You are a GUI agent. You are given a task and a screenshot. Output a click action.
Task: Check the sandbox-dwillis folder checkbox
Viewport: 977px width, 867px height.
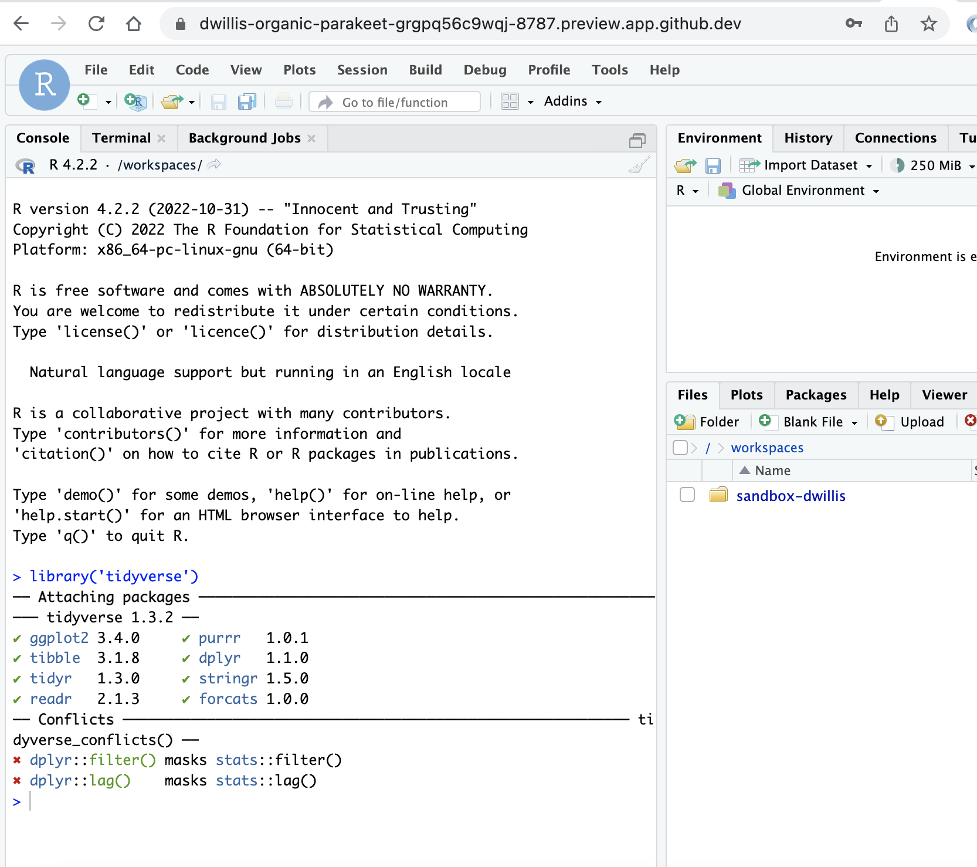click(687, 495)
